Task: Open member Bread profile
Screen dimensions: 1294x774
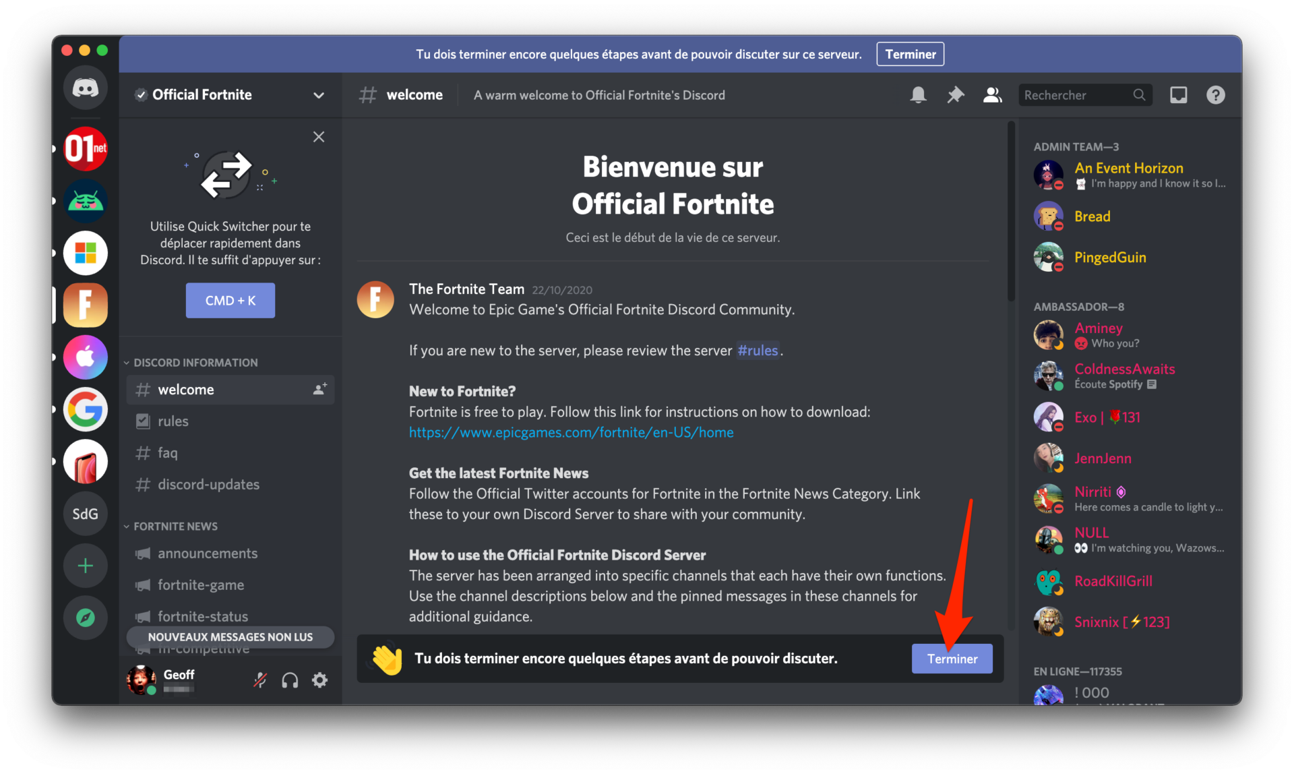Action: [1130, 216]
